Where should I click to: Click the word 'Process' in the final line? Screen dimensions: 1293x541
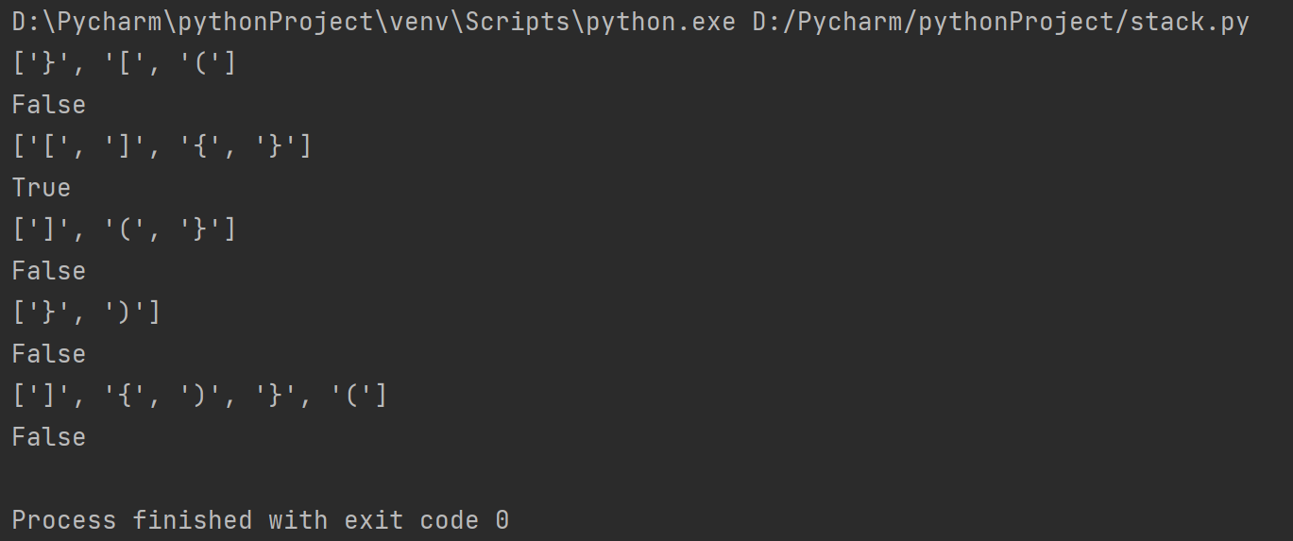click(x=64, y=520)
